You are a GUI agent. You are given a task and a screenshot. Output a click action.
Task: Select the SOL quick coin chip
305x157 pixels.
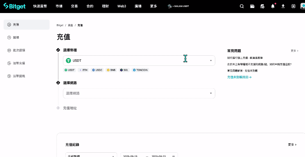coord(124,70)
